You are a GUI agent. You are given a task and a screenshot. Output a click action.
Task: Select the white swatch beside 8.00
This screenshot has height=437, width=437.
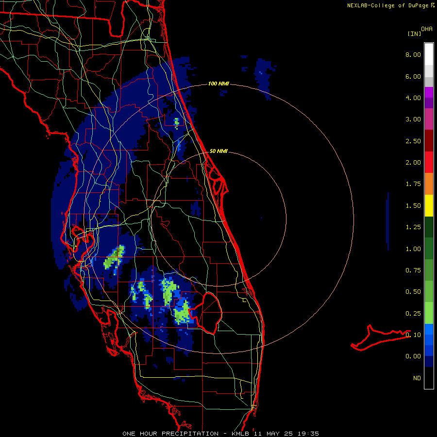[x=429, y=54]
